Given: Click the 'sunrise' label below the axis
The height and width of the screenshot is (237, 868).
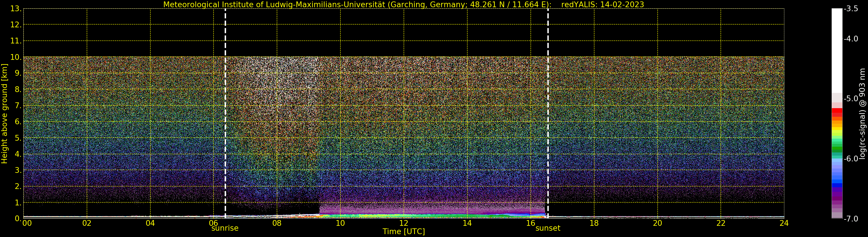Looking at the screenshot, I should 225,228.
